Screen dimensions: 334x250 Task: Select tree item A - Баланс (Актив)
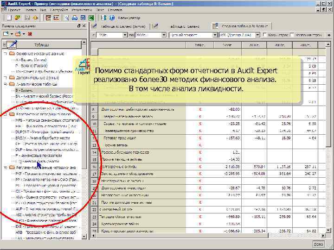31,60
